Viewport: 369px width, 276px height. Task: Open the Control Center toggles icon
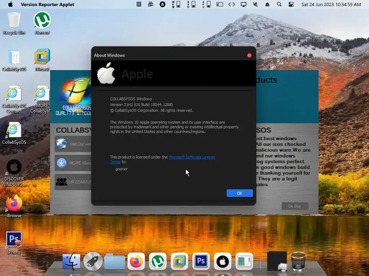(x=291, y=4)
